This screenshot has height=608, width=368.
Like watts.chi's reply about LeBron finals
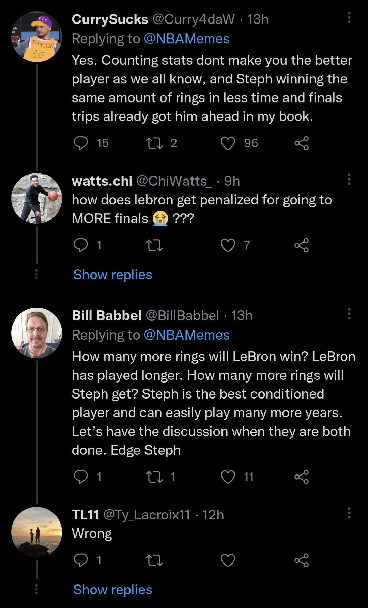coord(228,245)
